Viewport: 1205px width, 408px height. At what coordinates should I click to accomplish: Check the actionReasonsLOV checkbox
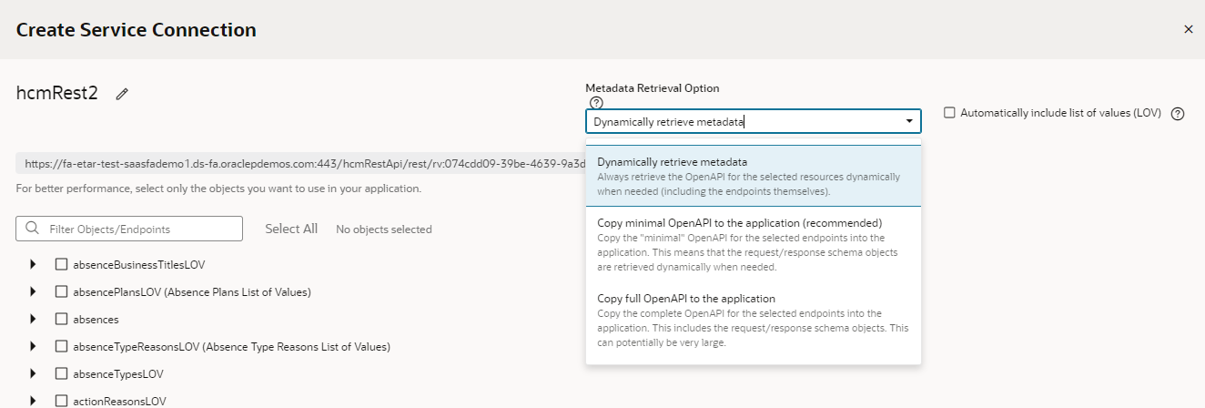pyautogui.click(x=62, y=401)
